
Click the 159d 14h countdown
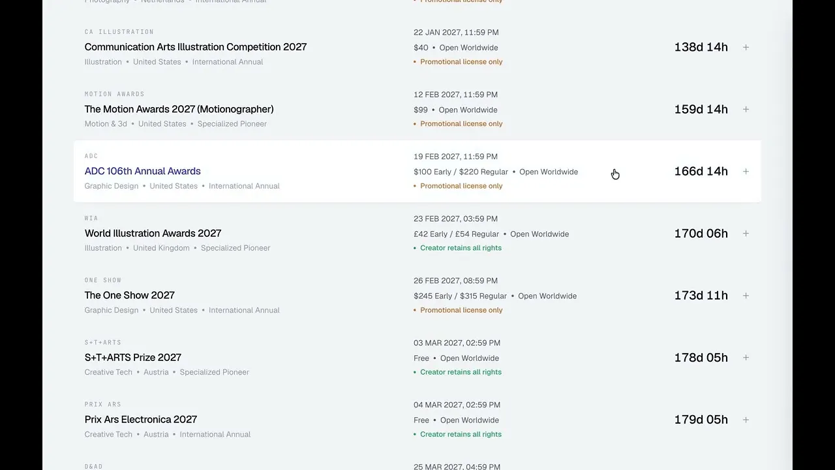(x=701, y=109)
